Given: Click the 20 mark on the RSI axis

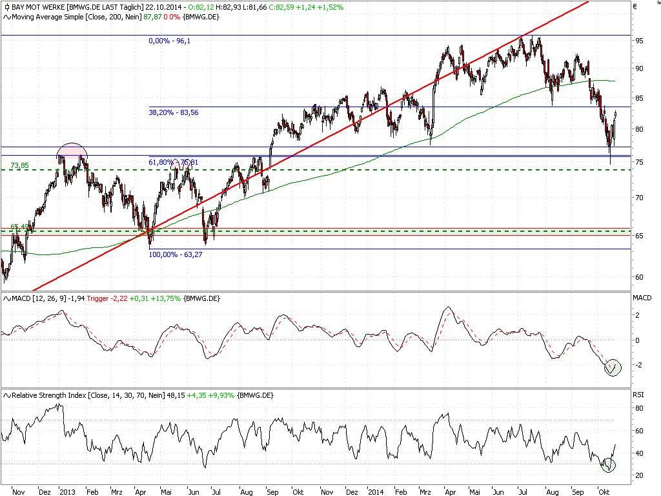Looking at the screenshot, I should 640,475.
